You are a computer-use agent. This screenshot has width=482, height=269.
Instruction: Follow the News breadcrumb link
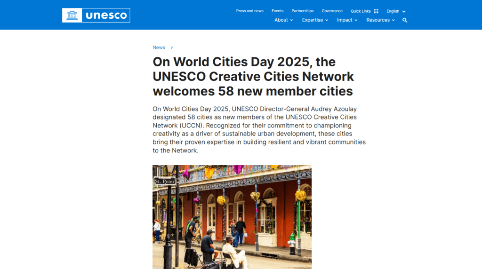pos(159,47)
